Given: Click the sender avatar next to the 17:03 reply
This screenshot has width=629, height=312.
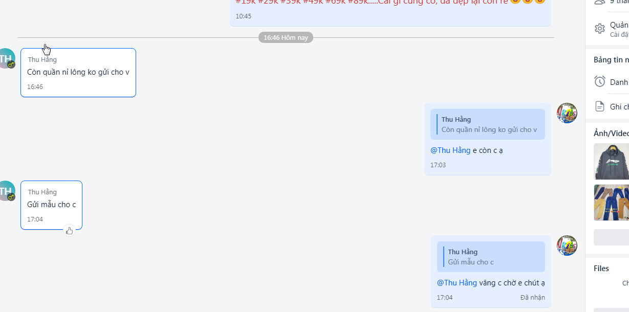Looking at the screenshot, I should (x=567, y=113).
